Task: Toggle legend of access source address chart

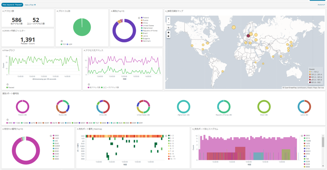Action: click(x=89, y=85)
